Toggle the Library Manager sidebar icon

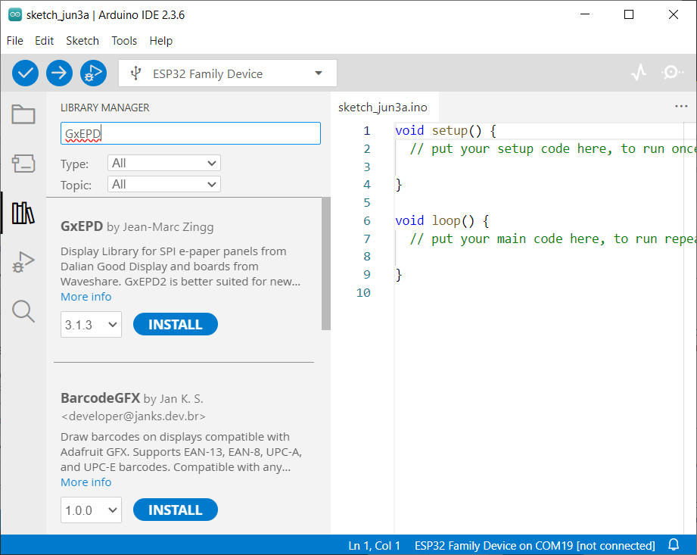click(x=23, y=213)
